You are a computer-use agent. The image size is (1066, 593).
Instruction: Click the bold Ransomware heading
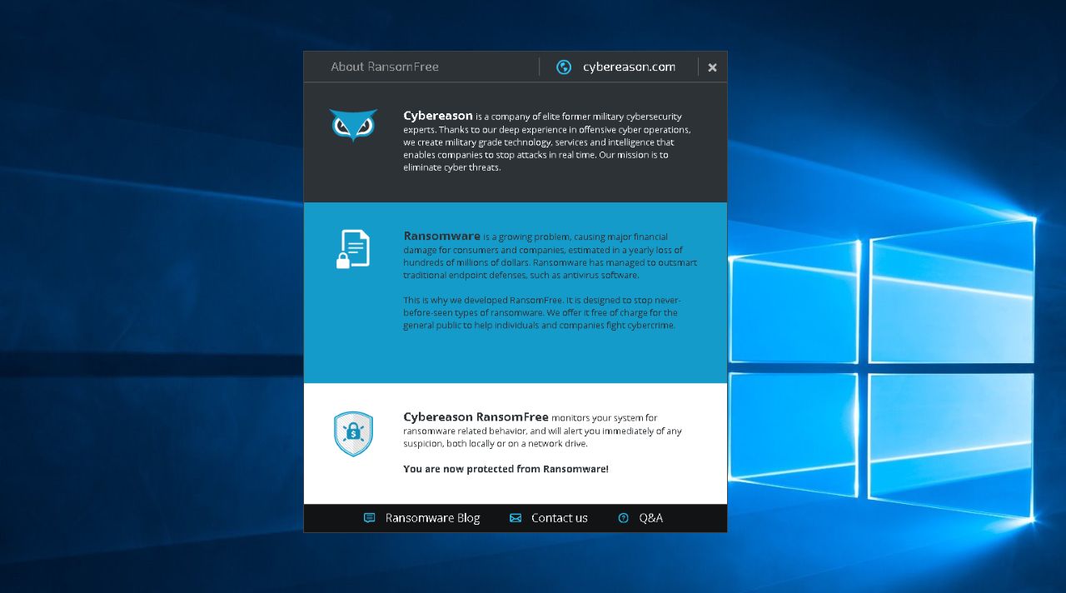[x=441, y=236]
